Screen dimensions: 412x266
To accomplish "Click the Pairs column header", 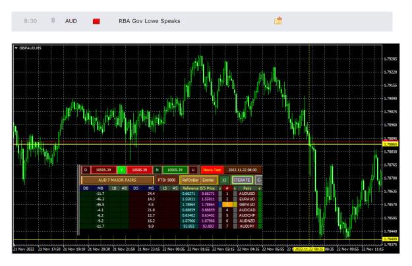I will coord(247,188).
